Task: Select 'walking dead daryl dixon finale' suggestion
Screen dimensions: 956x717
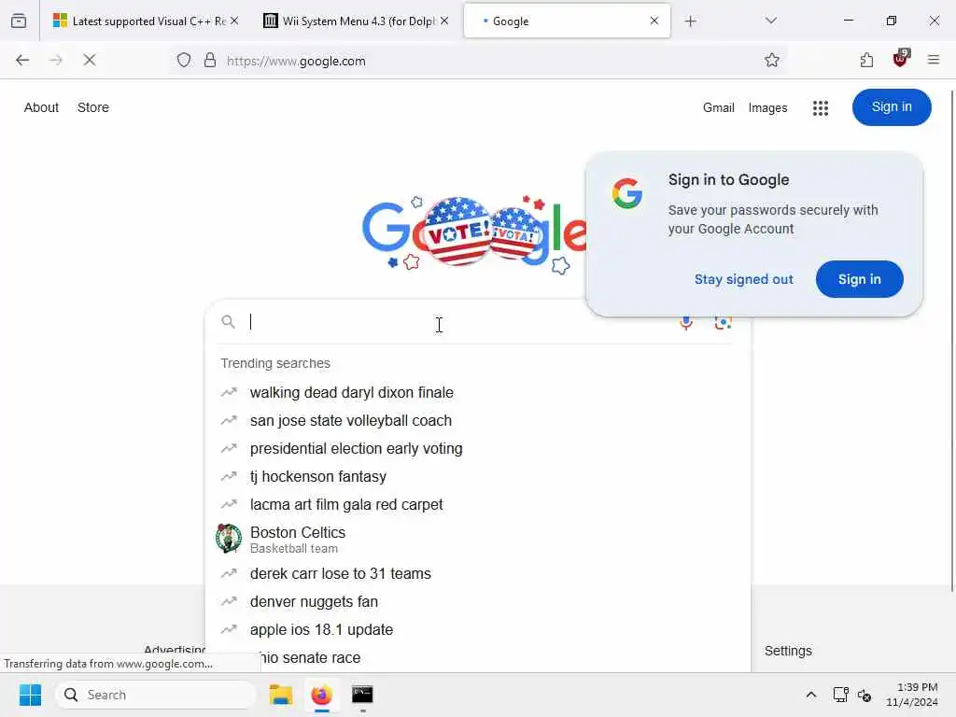Action: click(x=479, y=392)
